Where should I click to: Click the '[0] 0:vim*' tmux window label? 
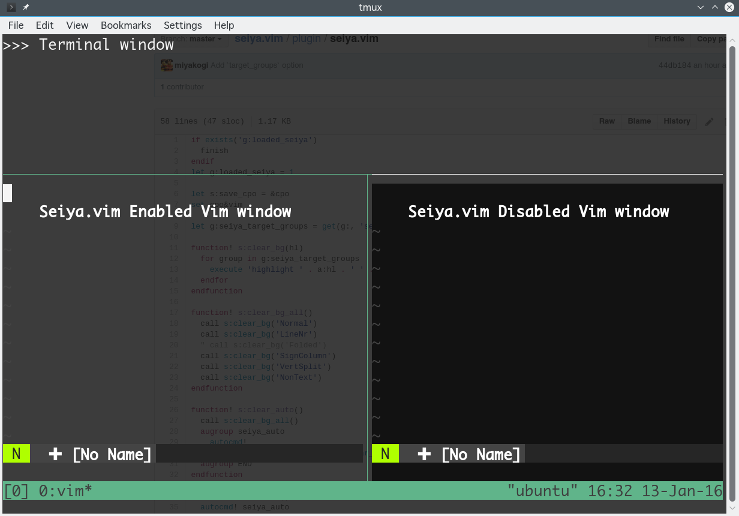[x=48, y=491]
